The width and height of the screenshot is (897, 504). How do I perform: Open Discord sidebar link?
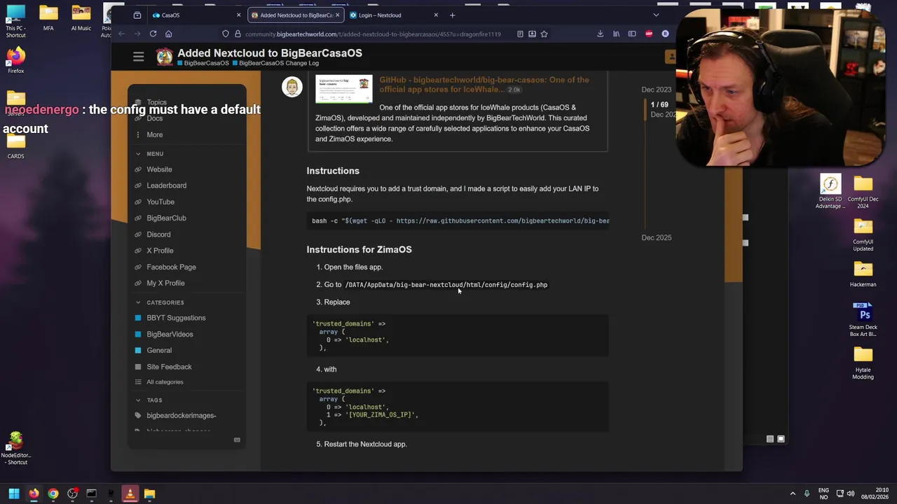(158, 234)
